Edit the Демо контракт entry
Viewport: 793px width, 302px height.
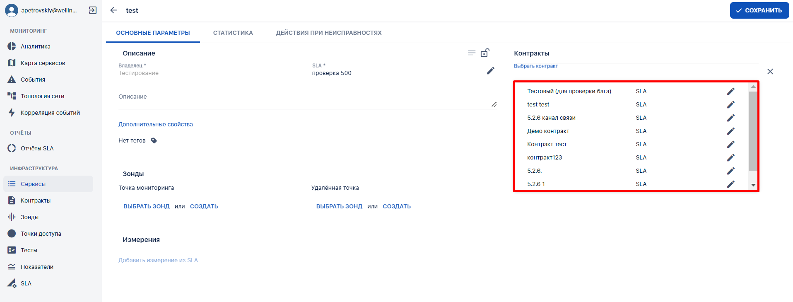point(731,131)
